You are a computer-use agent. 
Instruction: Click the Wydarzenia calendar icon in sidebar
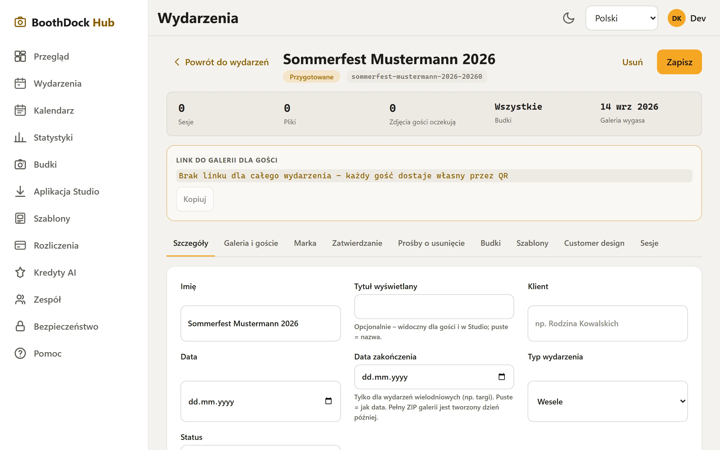click(x=20, y=83)
